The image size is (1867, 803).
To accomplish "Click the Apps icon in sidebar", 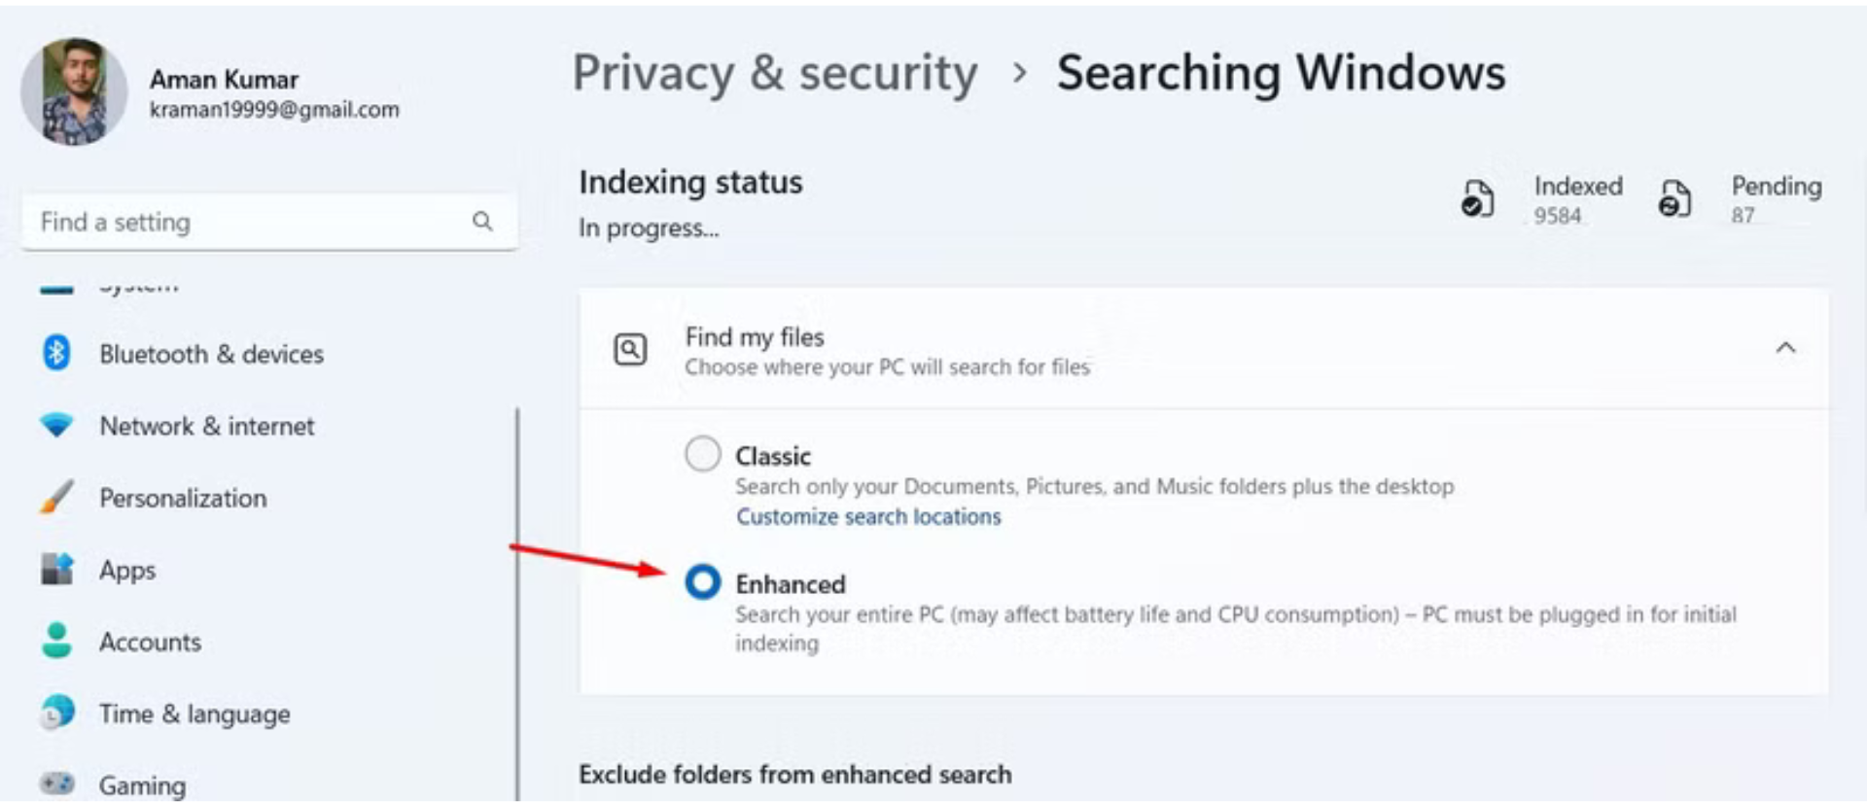I will click(56, 569).
